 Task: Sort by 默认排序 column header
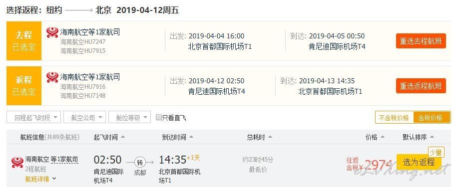point(418,137)
